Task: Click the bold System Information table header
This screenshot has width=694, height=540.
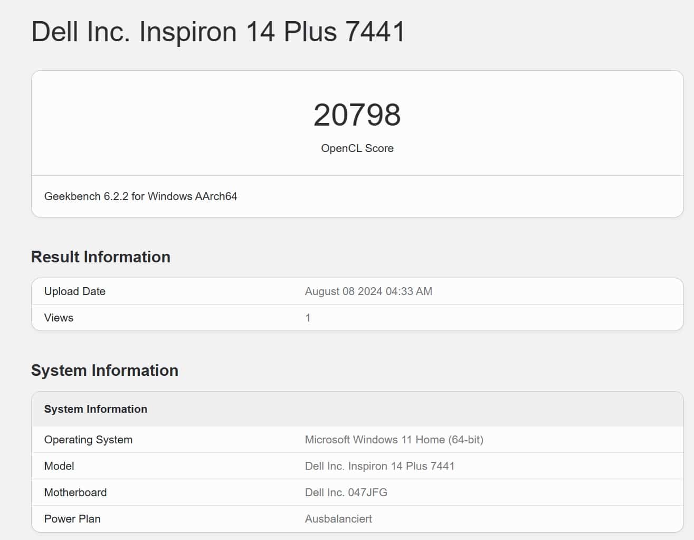Action: pyautogui.click(x=96, y=409)
